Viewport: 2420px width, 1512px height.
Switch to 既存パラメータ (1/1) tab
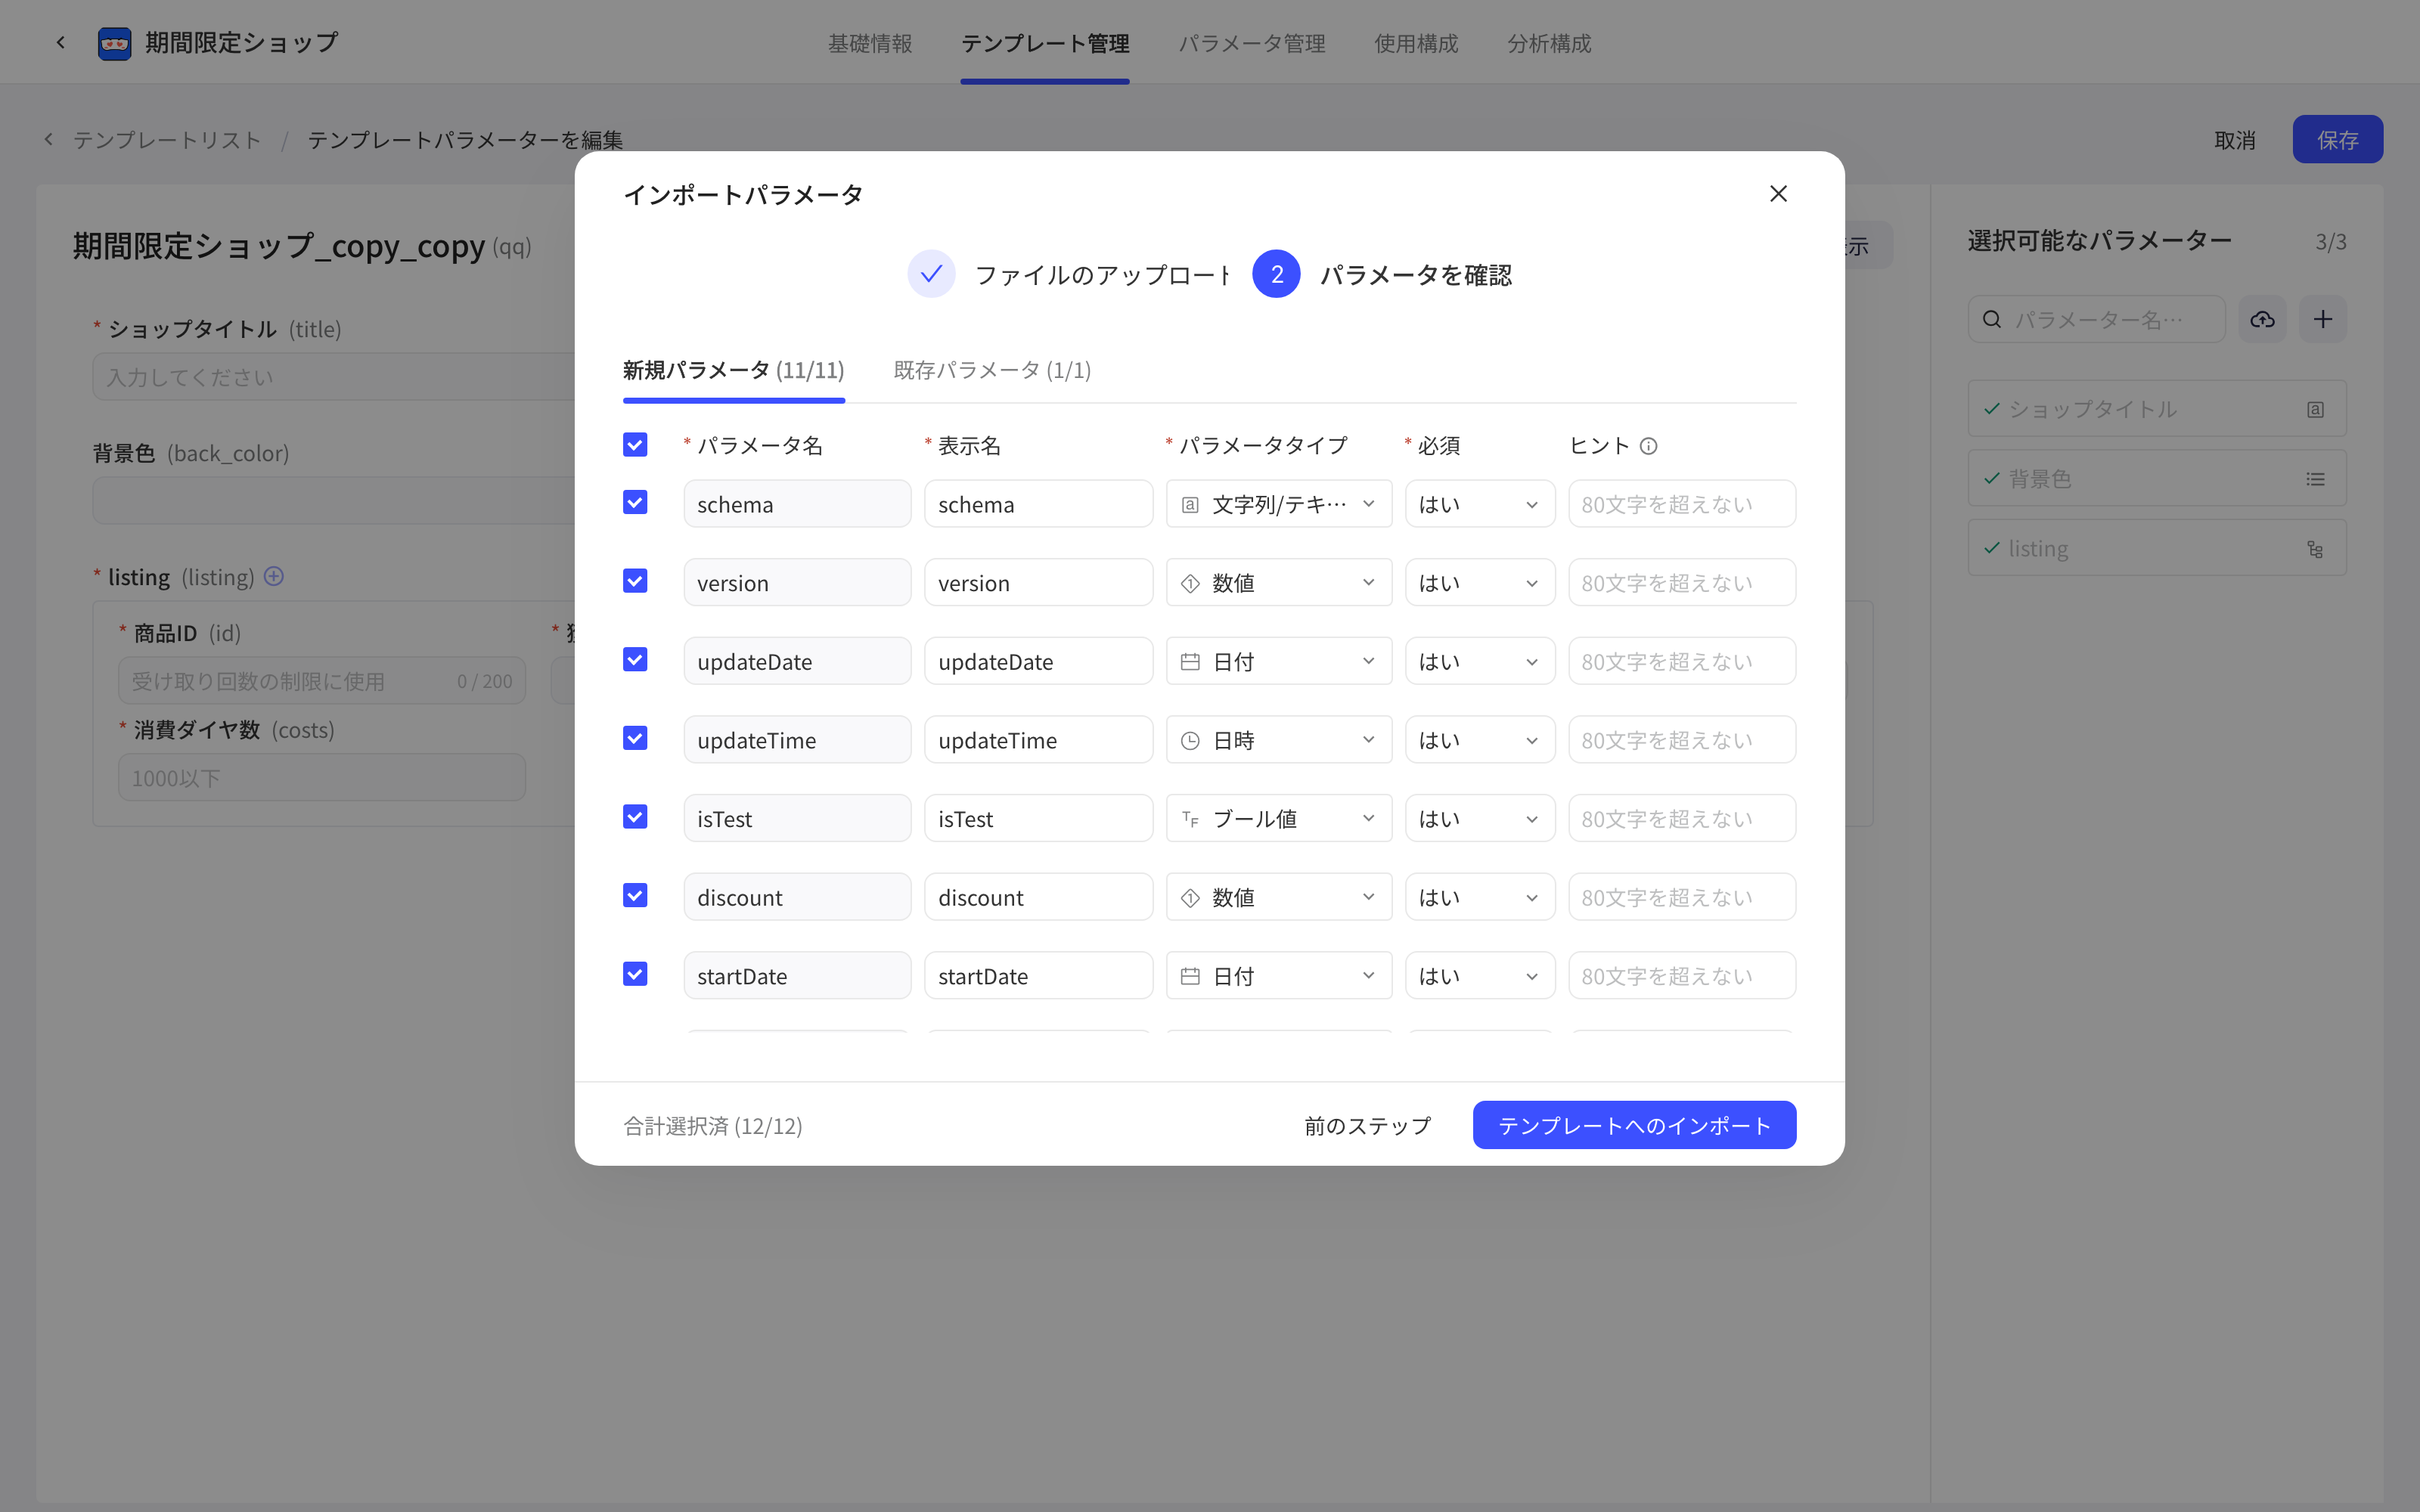pyautogui.click(x=992, y=370)
